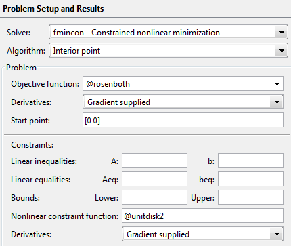This screenshot has height=246, width=291.
Task: Open the Algorithm dropdown arrow
Action: point(281,51)
